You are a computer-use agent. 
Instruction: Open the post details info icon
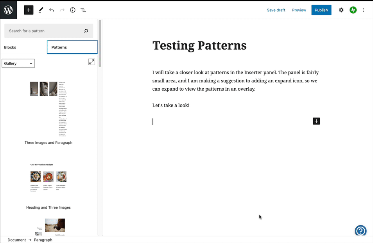73,10
